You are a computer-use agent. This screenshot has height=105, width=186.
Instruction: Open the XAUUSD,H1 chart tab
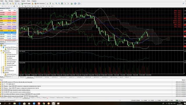tap(105, 77)
